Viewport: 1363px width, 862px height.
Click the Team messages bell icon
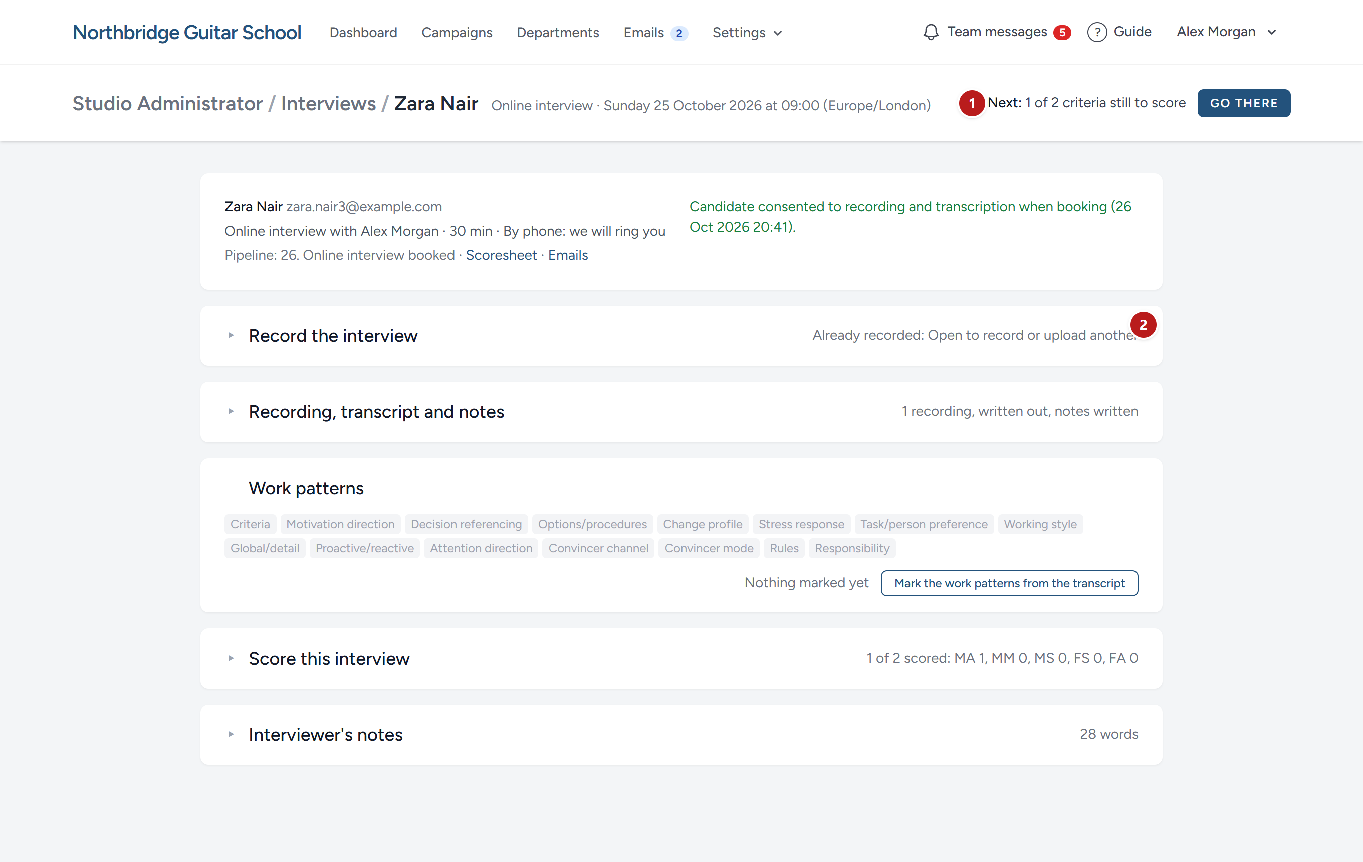coord(931,32)
